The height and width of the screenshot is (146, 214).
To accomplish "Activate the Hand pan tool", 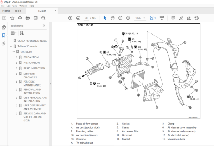I will click(x=113, y=18).
